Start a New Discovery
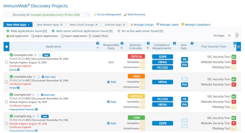 135,14
